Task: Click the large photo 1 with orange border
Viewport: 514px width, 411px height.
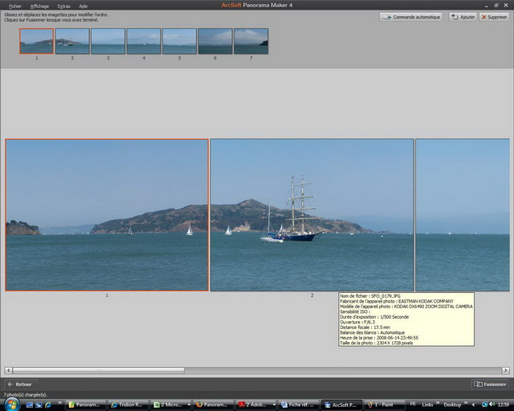Action: click(x=107, y=214)
